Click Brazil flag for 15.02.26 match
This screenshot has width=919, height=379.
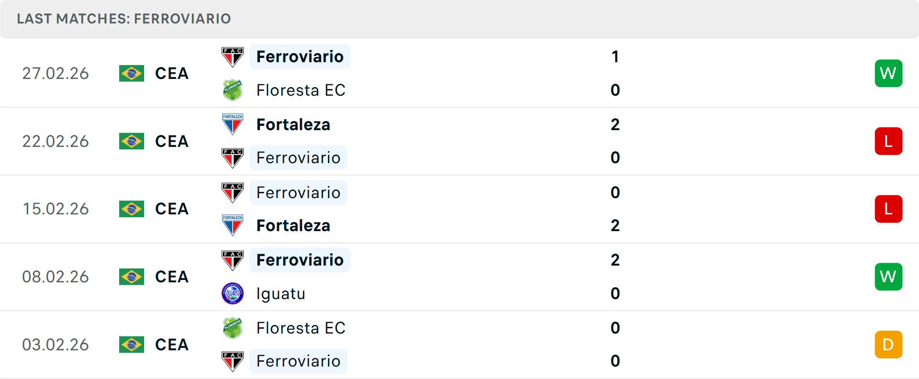coord(132,209)
